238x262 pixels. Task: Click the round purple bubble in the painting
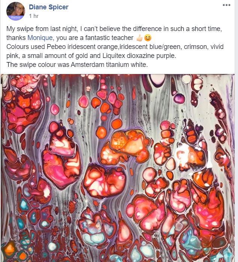[x=179, y=98]
